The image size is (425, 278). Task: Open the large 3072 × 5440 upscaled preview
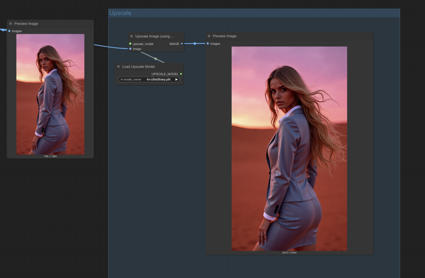click(289, 149)
